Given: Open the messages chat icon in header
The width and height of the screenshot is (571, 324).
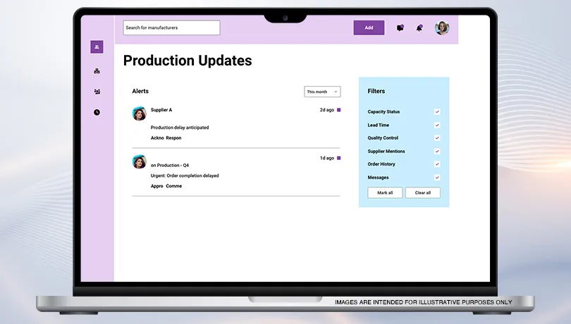Looking at the screenshot, I should (x=400, y=28).
